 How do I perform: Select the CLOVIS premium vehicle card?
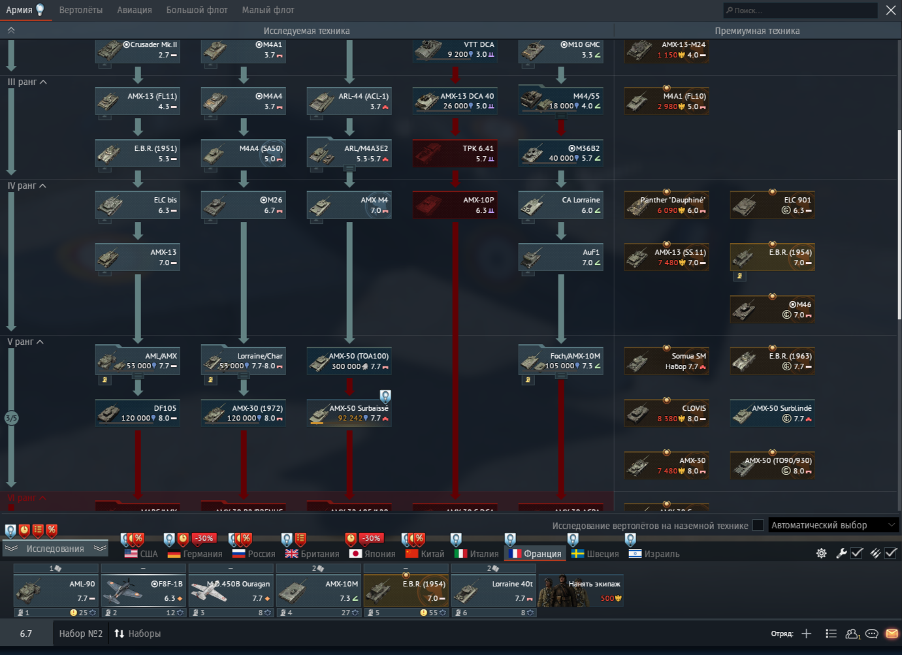click(667, 413)
